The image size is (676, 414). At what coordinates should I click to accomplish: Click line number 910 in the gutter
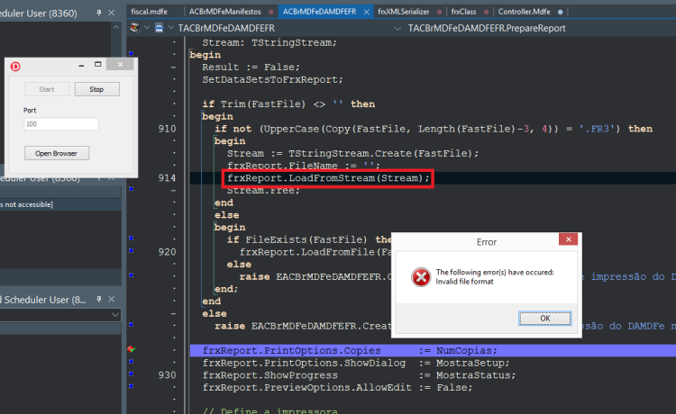(168, 129)
